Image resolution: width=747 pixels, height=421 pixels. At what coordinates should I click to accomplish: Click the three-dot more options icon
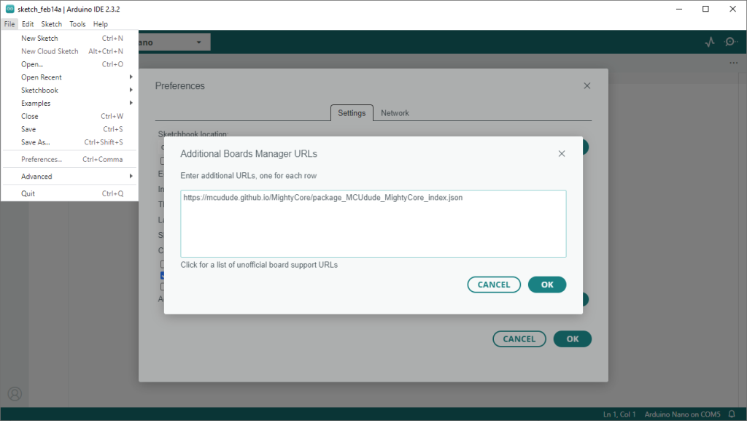coord(733,63)
